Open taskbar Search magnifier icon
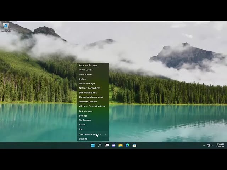227x170 pixels. pos(100,146)
